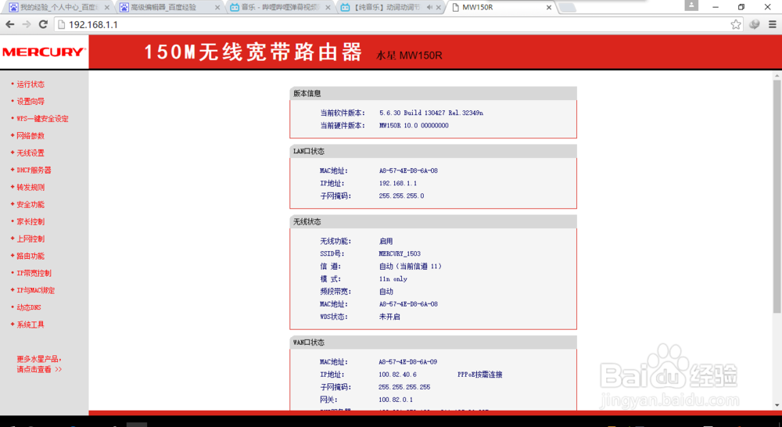Click the 版本信息 section header
This screenshot has height=427, width=782.
click(433, 93)
